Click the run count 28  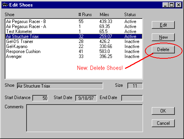pyautogui.click(x=81, y=41)
